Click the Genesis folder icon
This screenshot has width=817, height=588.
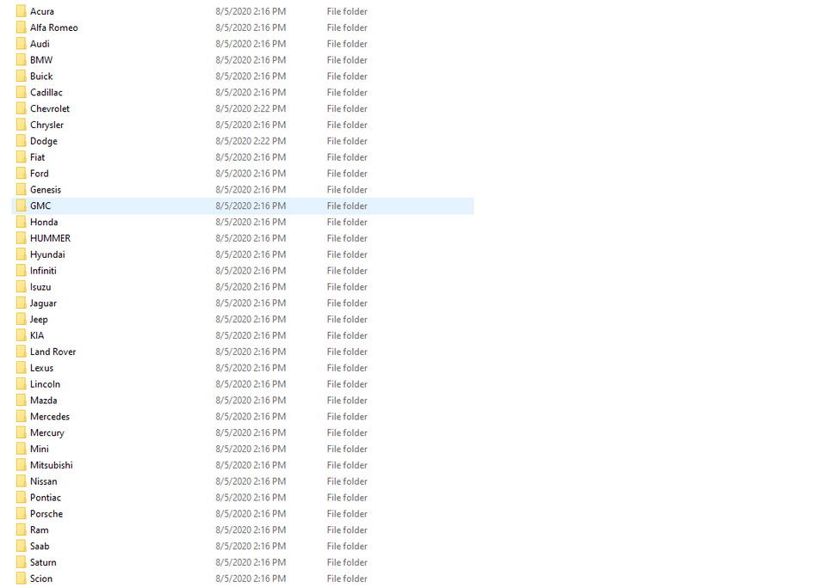pyautogui.click(x=21, y=189)
